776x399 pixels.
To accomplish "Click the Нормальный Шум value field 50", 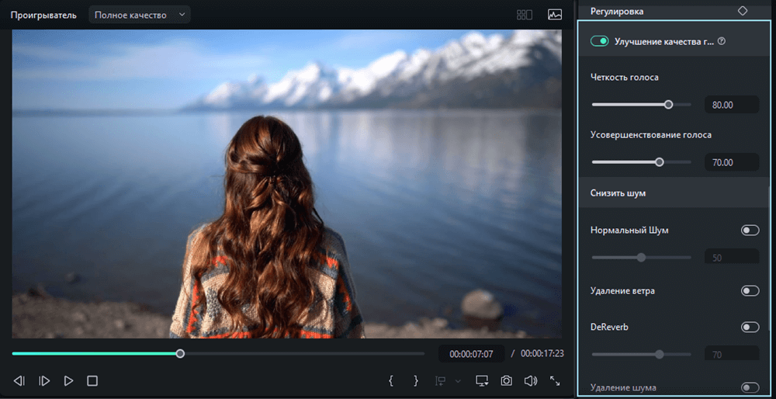I will point(732,258).
